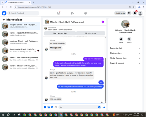
Task: Open Windows taskbar search
Action: [x=8, y=115]
